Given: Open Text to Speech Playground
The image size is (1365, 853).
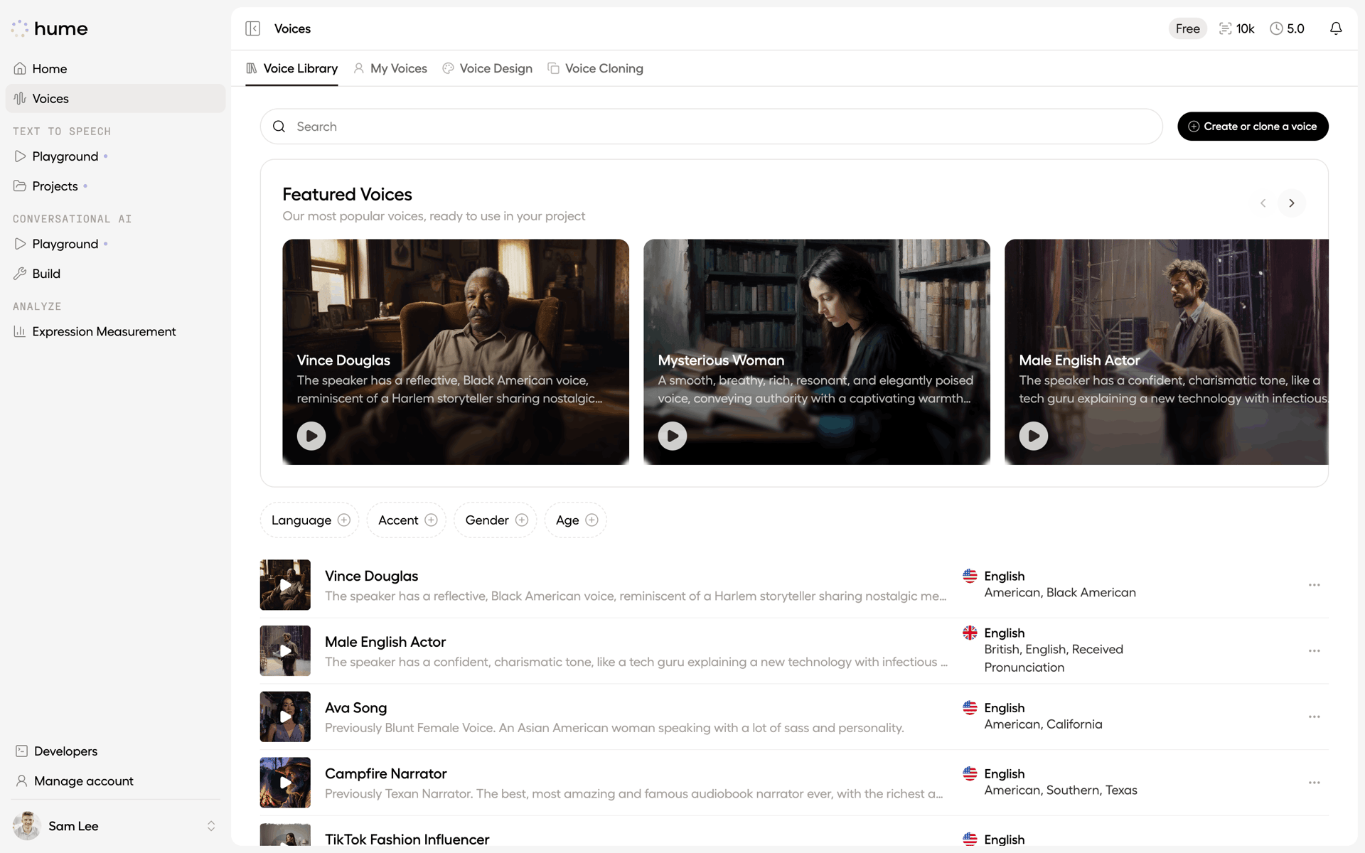Looking at the screenshot, I should click(x=115, y=156).
